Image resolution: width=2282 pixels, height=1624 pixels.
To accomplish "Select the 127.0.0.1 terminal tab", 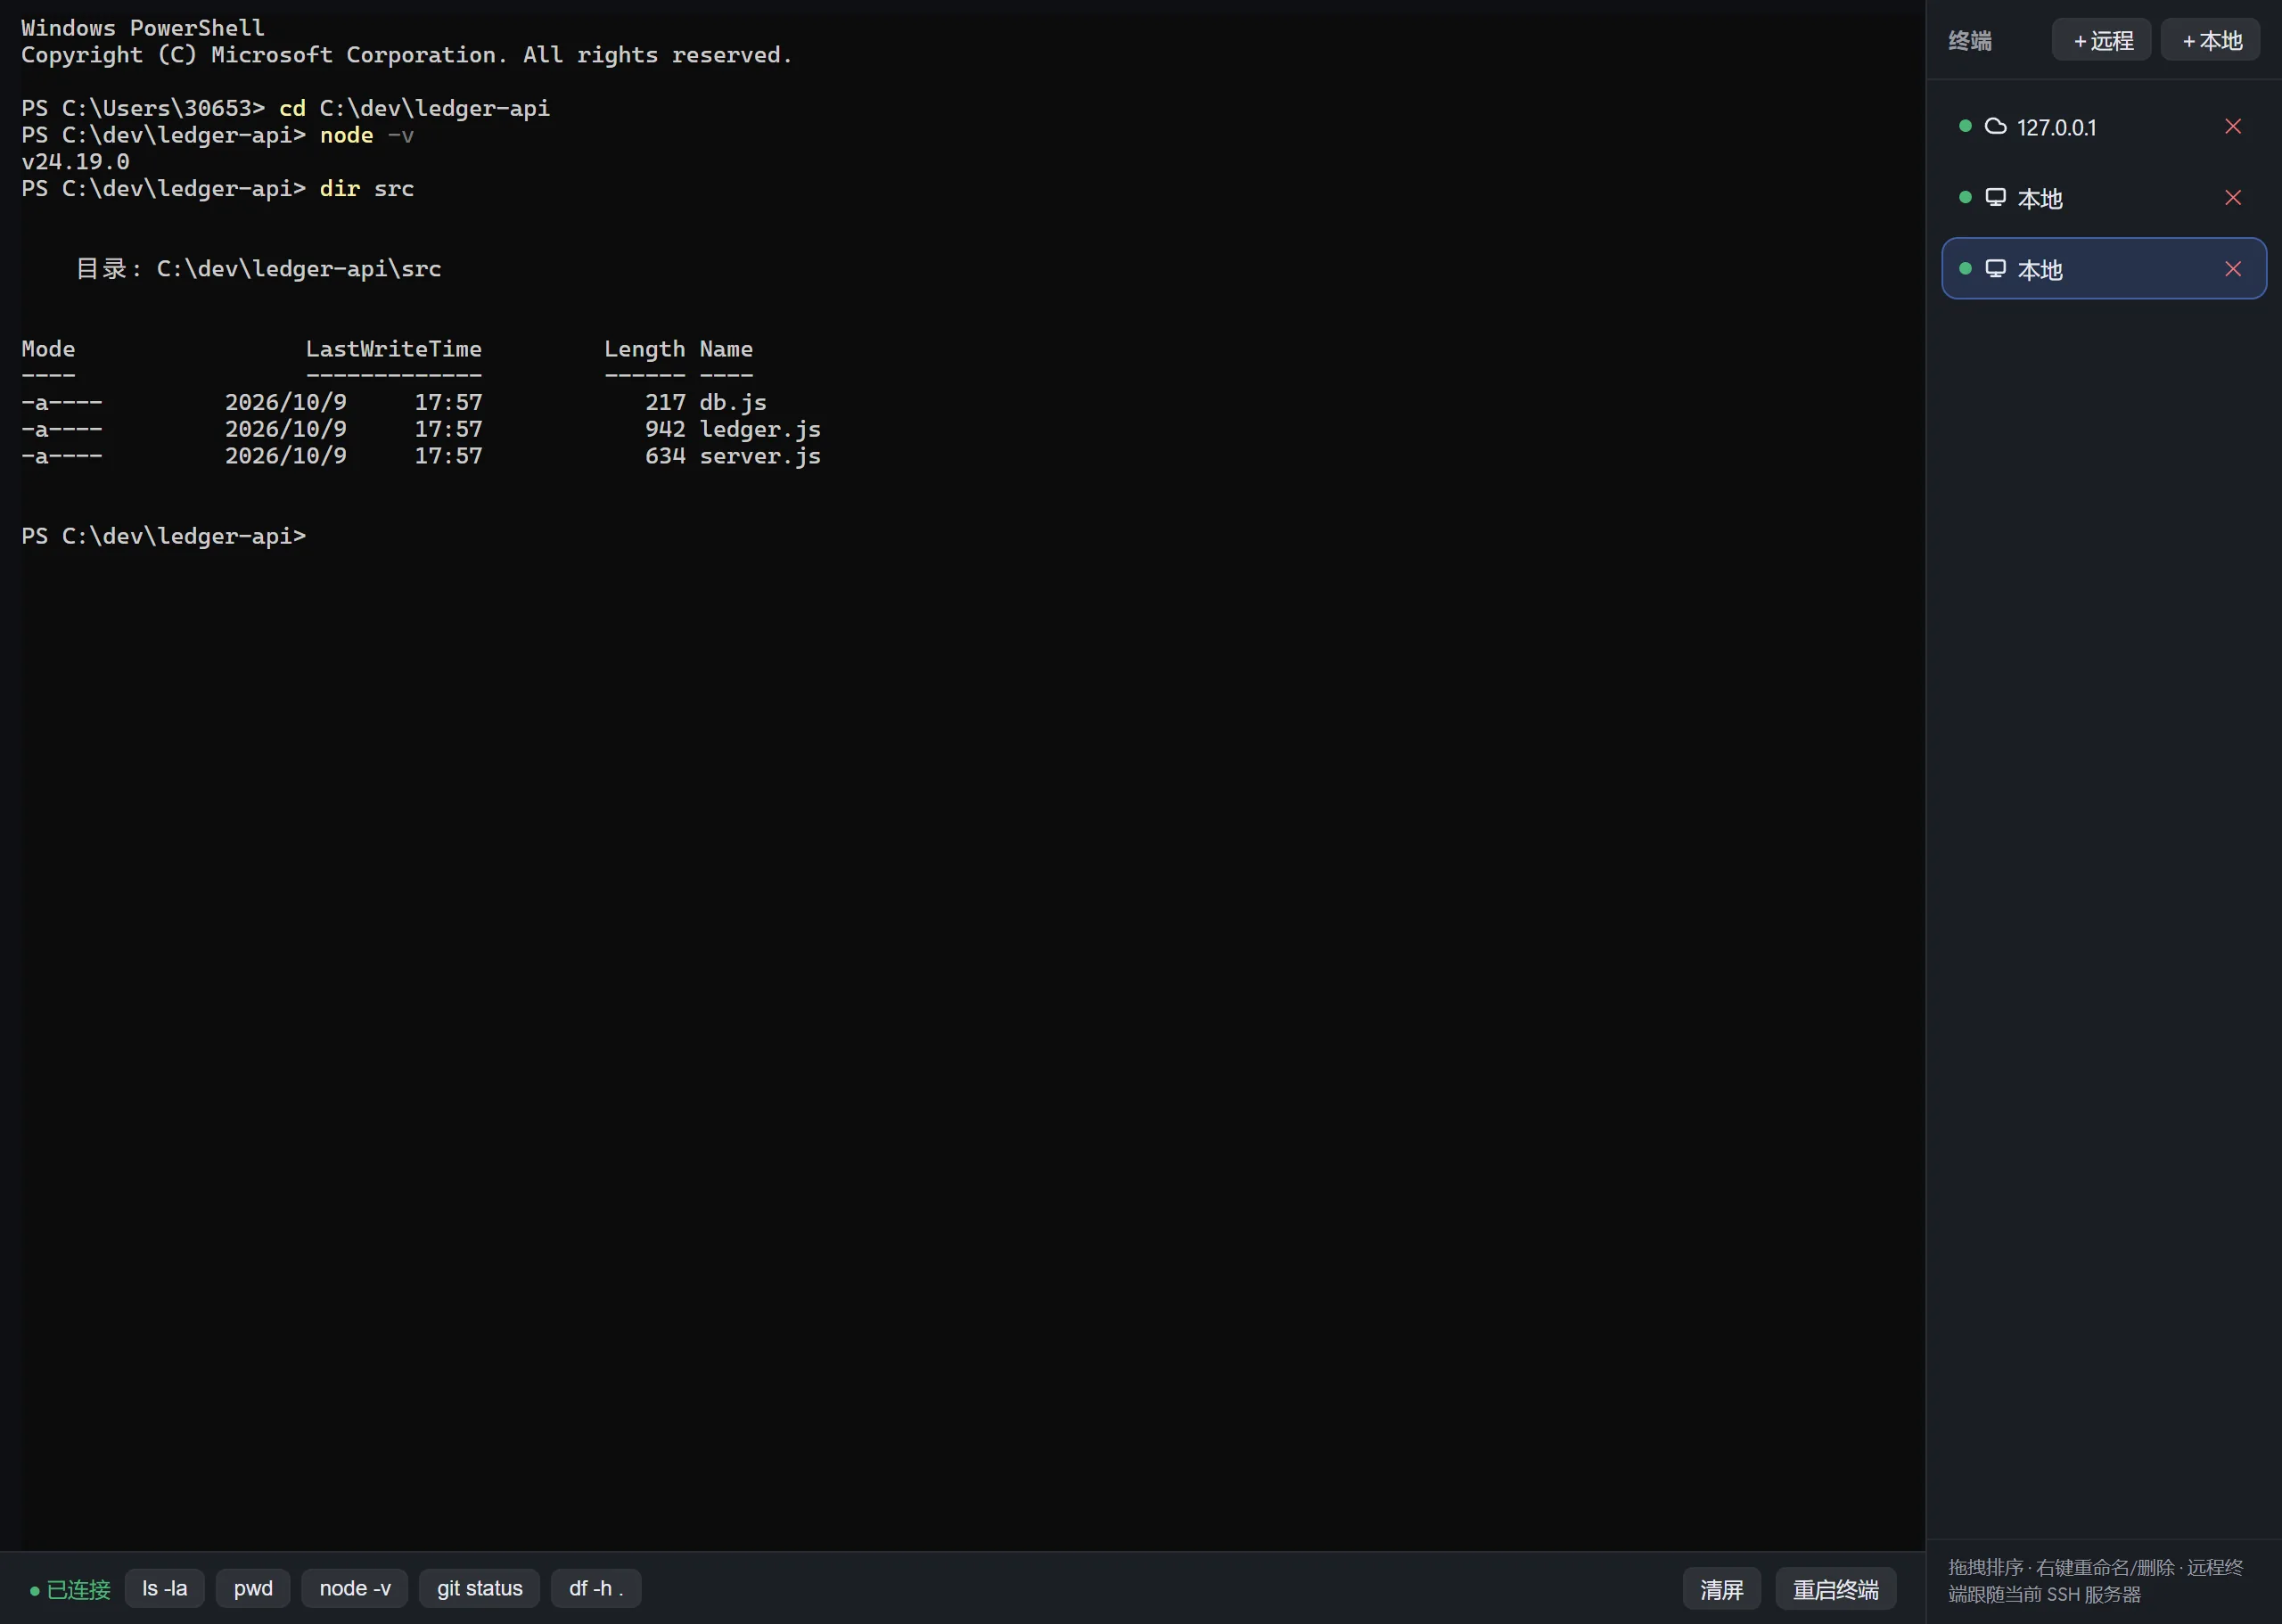I will (2103, 126).
